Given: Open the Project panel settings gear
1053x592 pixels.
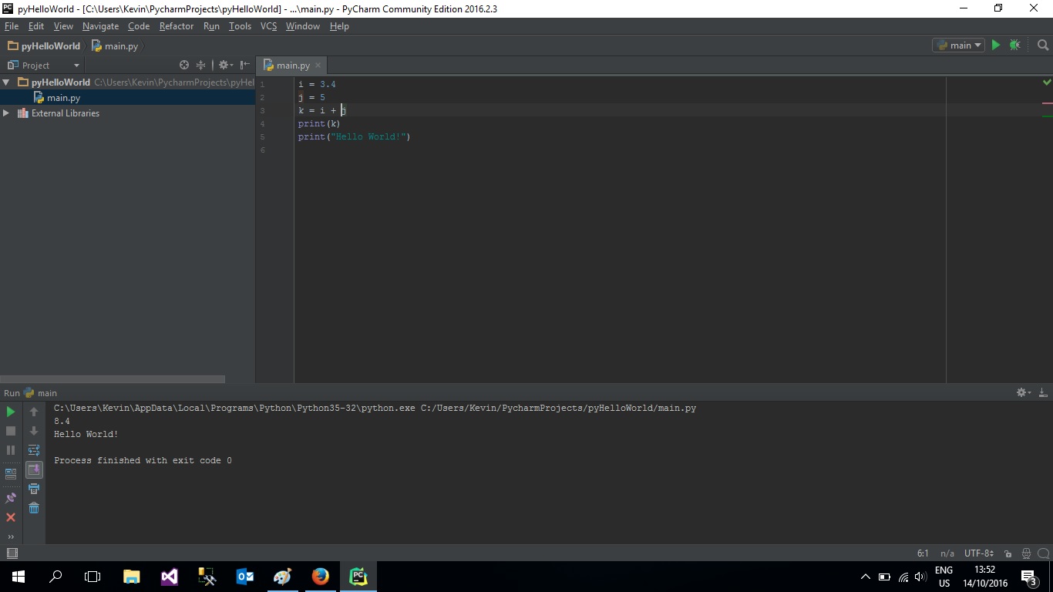Looking at the screenshot, I should coord(223,65).
